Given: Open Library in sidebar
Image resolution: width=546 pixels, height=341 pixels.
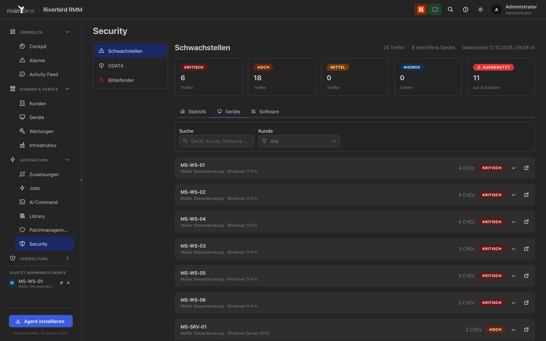Looking at the screenshot, I should point(45,216).
